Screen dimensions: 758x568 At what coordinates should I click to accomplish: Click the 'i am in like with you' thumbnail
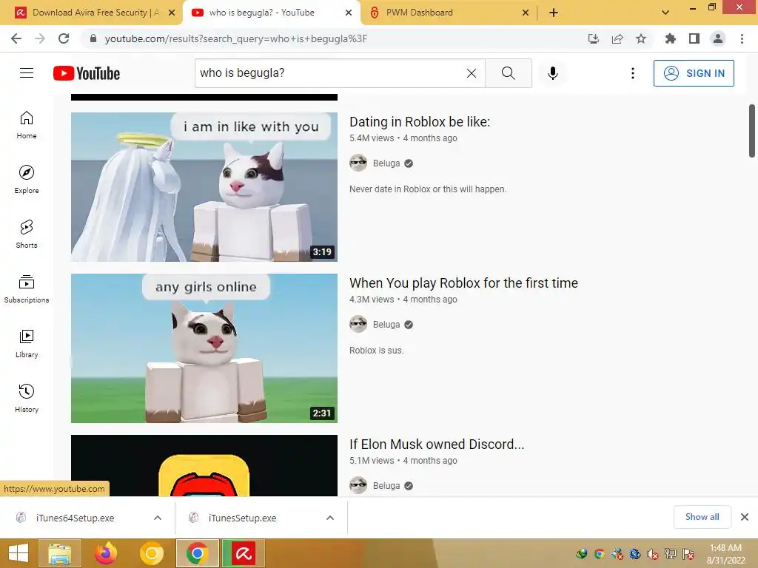click(x=204, y=187)
